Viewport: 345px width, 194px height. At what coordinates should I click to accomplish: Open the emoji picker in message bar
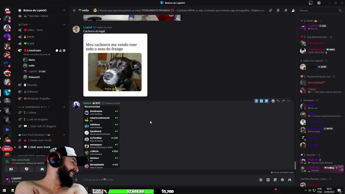[282, 180]
